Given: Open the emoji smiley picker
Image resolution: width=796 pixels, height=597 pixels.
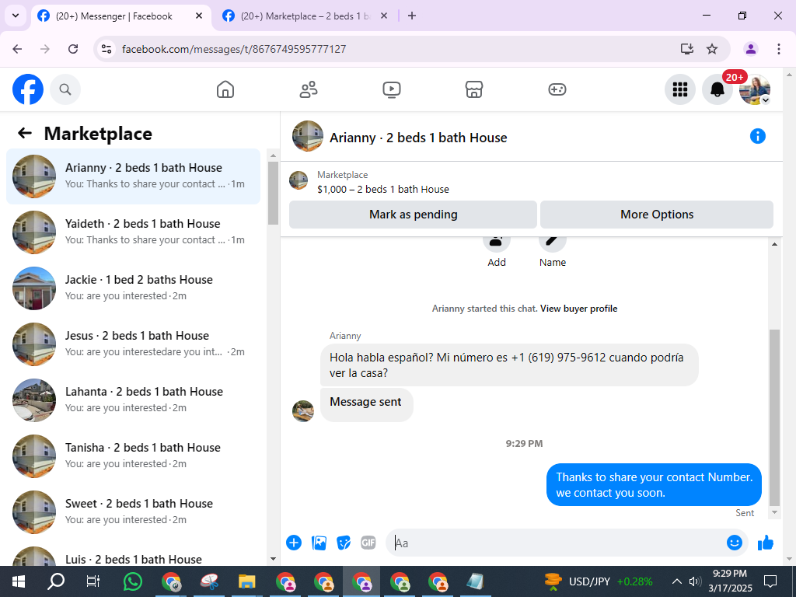Looking at the screenshot, I should click(734, 543).
